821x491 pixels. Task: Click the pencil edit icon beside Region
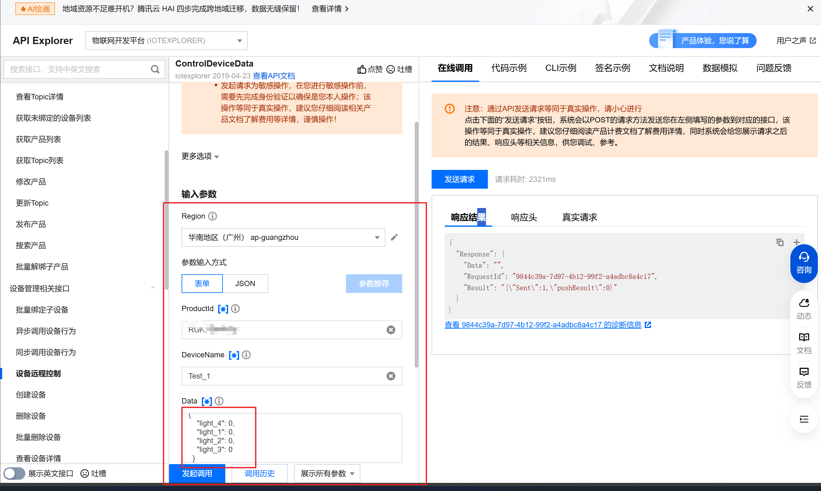[x=394, y=237]
